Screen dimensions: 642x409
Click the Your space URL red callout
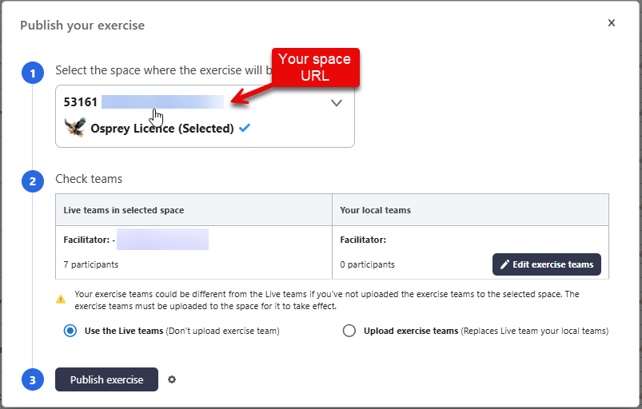[314, 68]
